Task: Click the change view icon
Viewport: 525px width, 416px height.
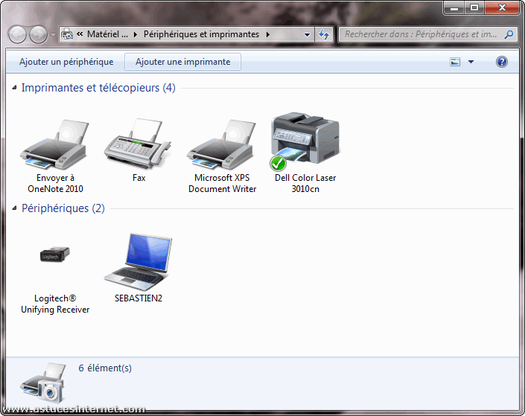Action: tap(455, 62)
